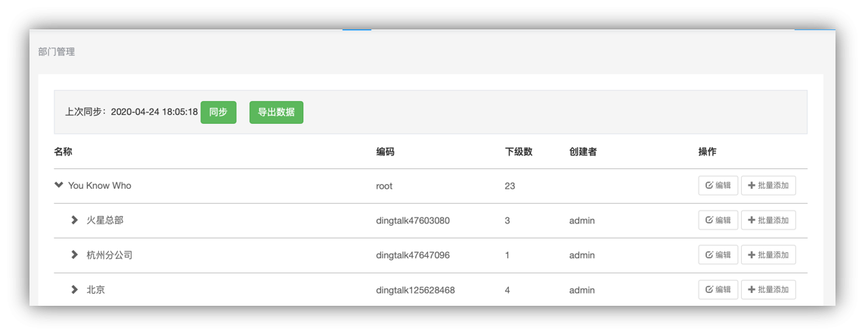Expand the 杭州分公司 department row
The height and width of the screenshot is (336, 865).
click(x=74, y=255)
